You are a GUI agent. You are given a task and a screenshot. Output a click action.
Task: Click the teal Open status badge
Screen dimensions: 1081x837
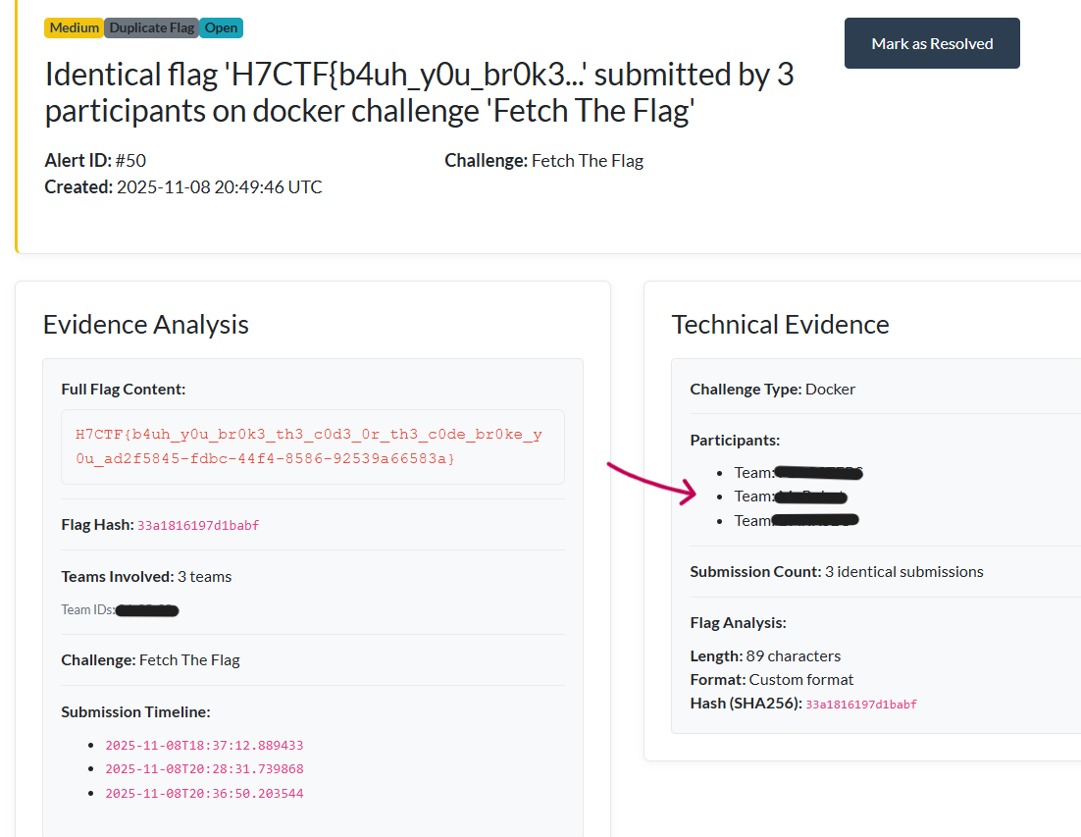point(221,27)
